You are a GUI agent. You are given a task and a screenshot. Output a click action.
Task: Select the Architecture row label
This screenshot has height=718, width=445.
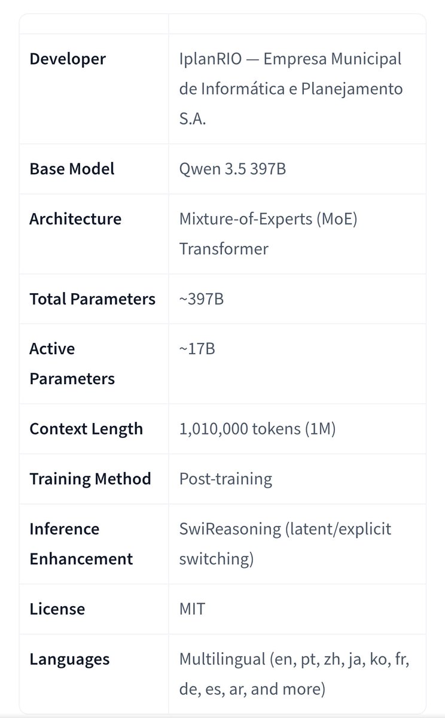tap(75, 218)
